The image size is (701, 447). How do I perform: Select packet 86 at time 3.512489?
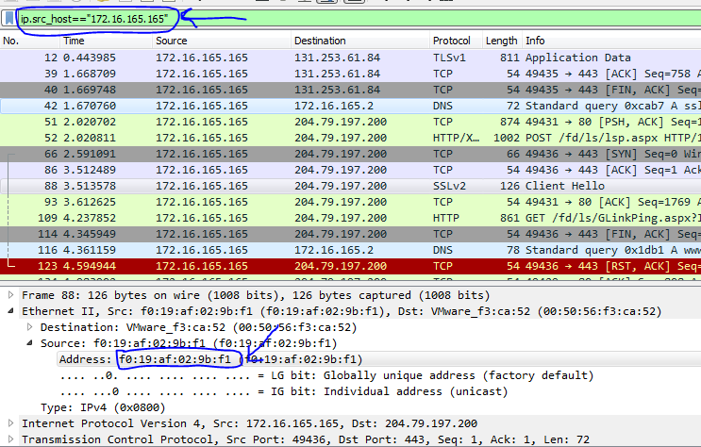[x=351, y=171]
